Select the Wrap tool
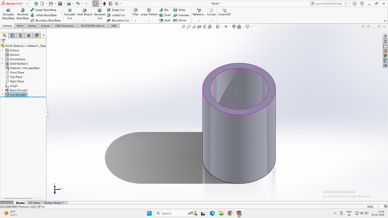The image size is (388, 218). pos(179,10)
